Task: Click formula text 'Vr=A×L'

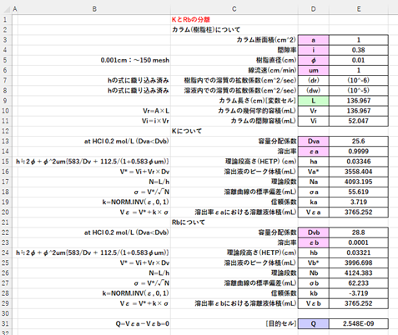Action: [x=156, y=111]
